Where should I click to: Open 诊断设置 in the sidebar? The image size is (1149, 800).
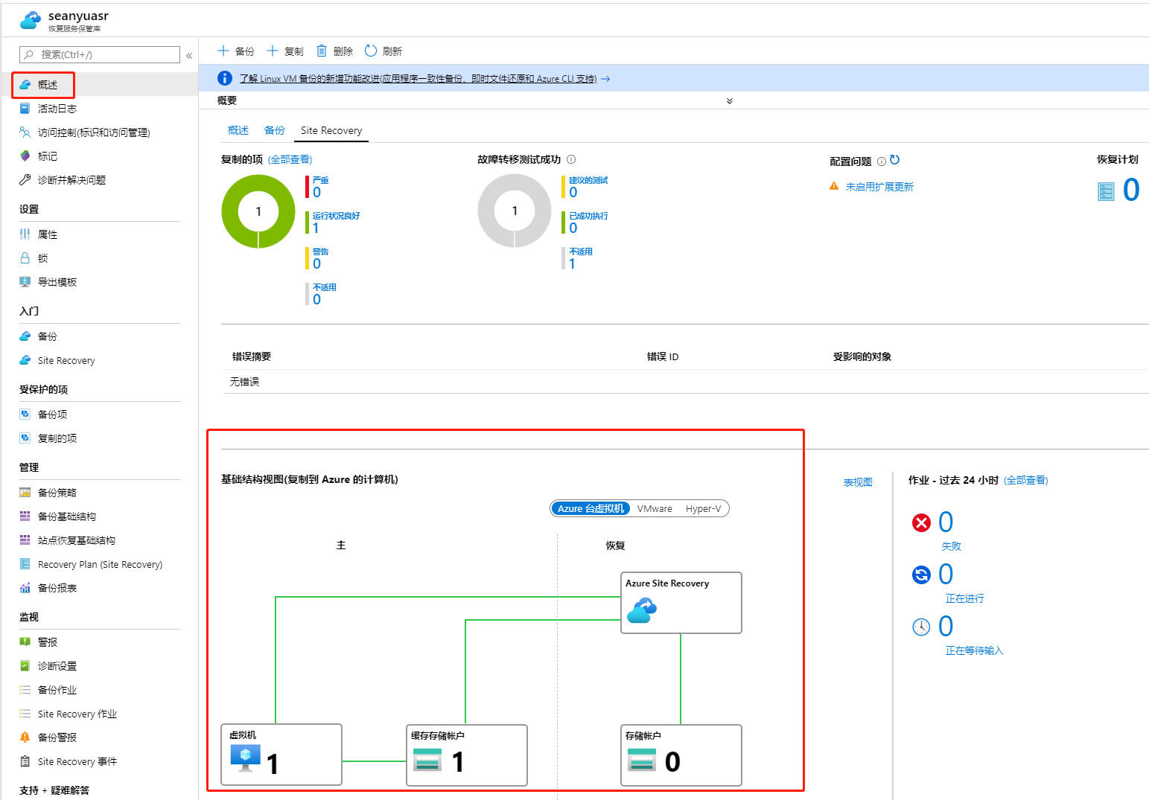(57, 666)
